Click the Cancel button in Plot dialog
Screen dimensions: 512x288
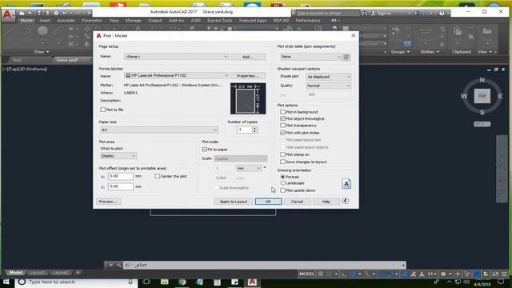click(x=297, y=202)
